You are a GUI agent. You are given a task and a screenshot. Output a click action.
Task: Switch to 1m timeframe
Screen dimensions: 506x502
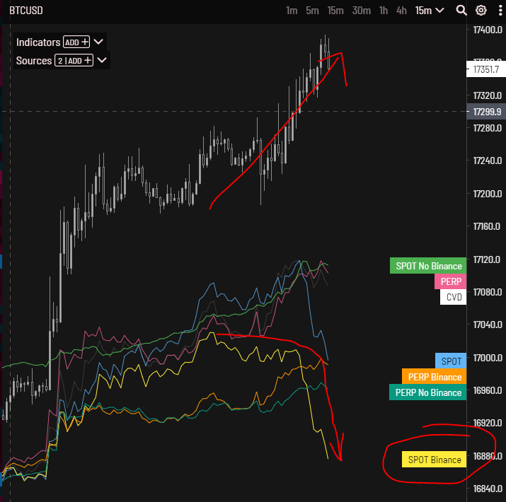[292, 11]
